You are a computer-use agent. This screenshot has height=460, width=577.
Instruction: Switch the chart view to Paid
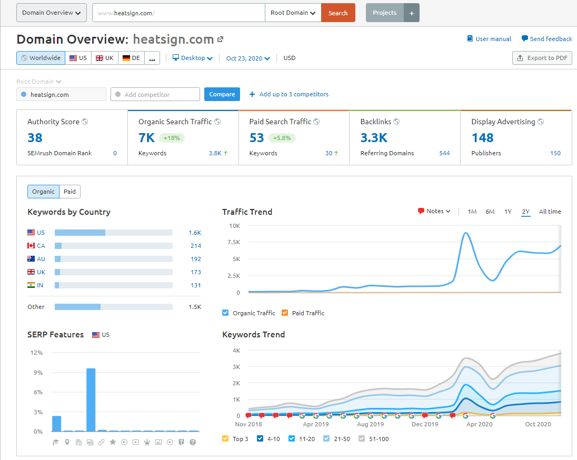tap(69, 192)
